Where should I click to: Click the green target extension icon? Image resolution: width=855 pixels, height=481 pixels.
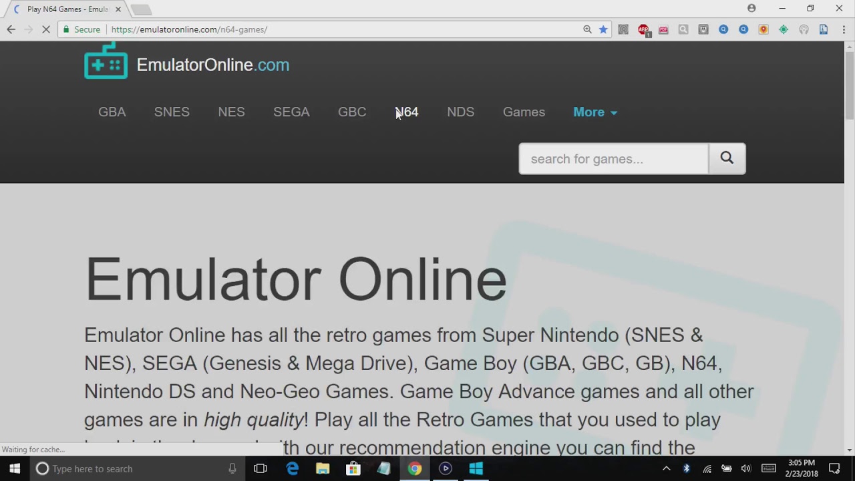pos(784,29)
